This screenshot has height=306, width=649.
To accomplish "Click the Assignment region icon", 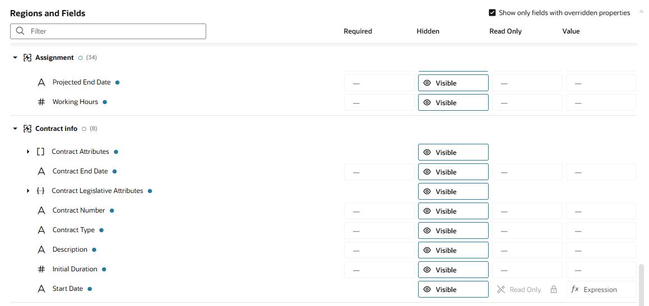I will [27, 58].
